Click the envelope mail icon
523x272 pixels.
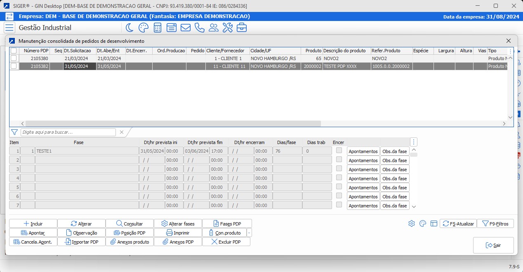click(x=186, y=27)
